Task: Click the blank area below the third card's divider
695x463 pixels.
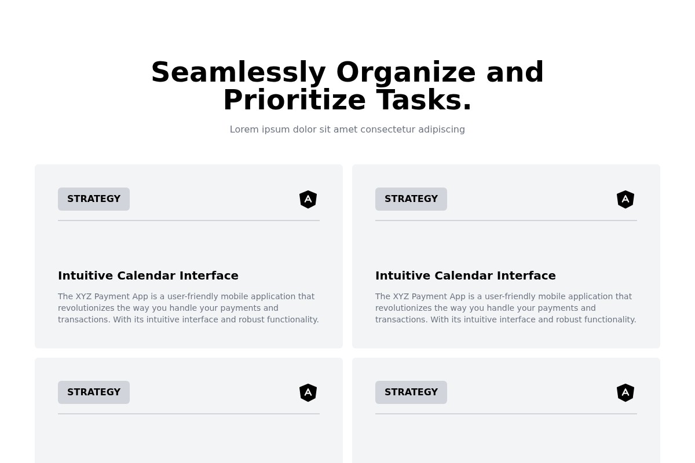Action: [189, 440]
